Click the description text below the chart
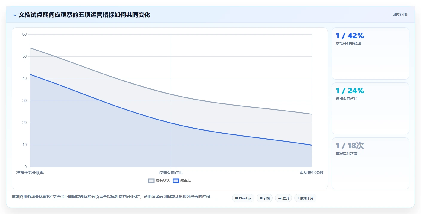The image size is (421, 214). point(112,197)
